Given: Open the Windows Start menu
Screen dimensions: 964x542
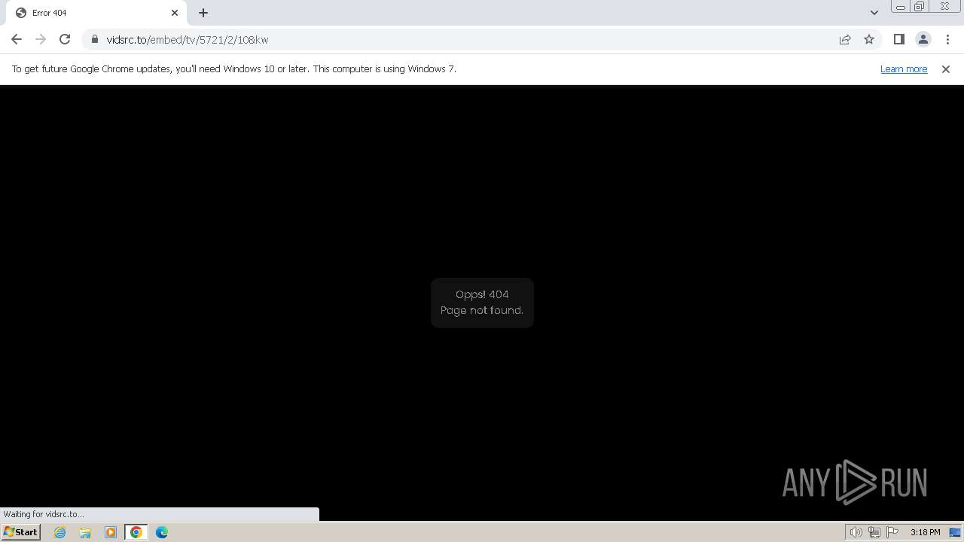Looking at the screenshot, I should (x=21, y=531).
